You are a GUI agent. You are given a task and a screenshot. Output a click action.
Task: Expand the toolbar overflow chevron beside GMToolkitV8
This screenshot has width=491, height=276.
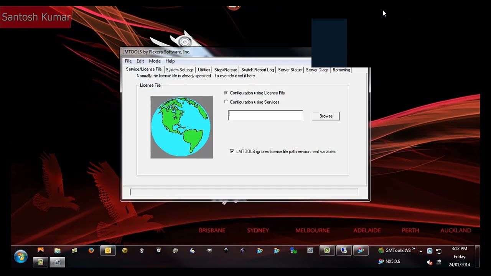414,249
